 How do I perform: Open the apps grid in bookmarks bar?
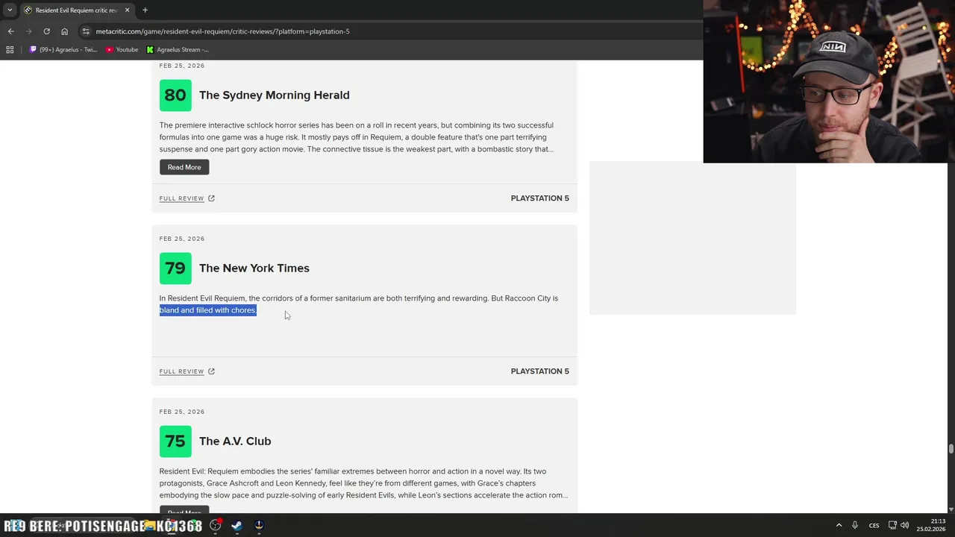[x=10, y=49]
